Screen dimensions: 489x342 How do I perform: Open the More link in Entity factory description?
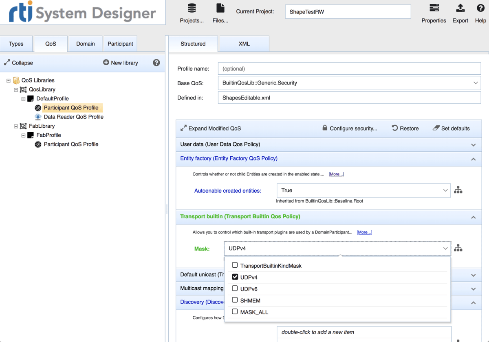point(336,174)
